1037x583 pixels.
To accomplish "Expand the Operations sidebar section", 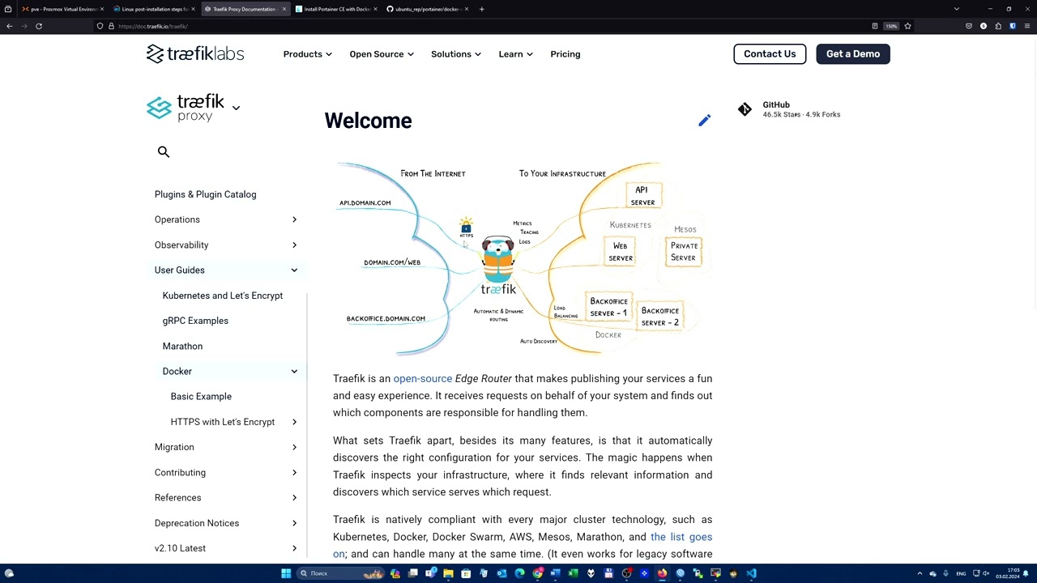I will 294,219.
